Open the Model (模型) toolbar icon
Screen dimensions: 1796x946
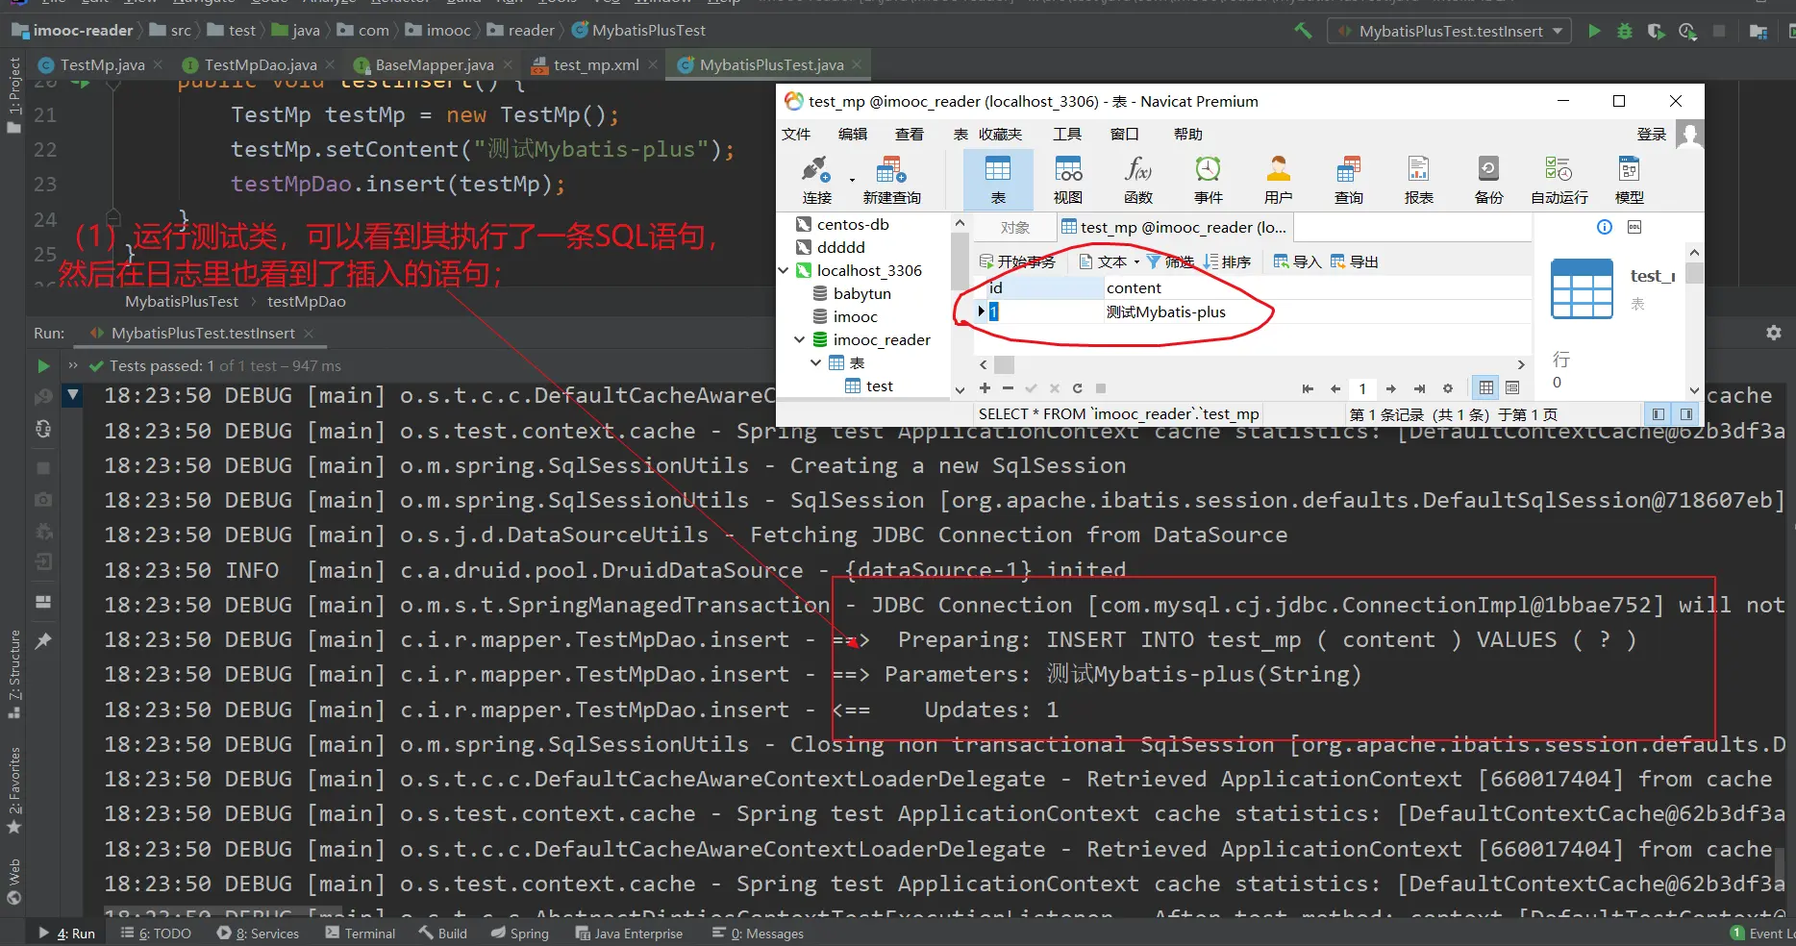[1629, 180]
